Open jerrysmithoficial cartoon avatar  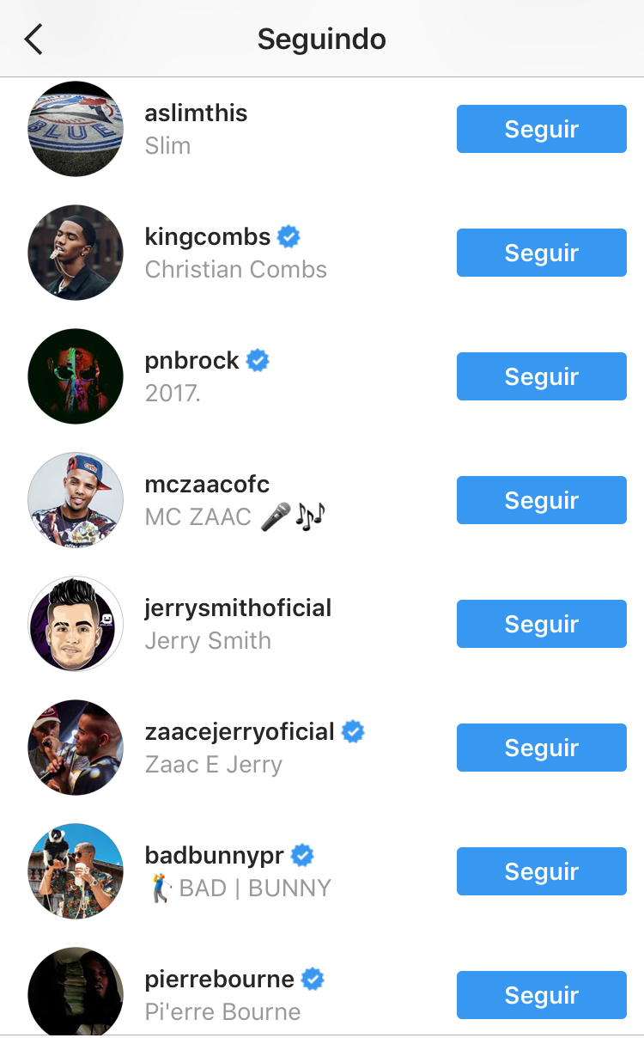[x=76, y=624]
